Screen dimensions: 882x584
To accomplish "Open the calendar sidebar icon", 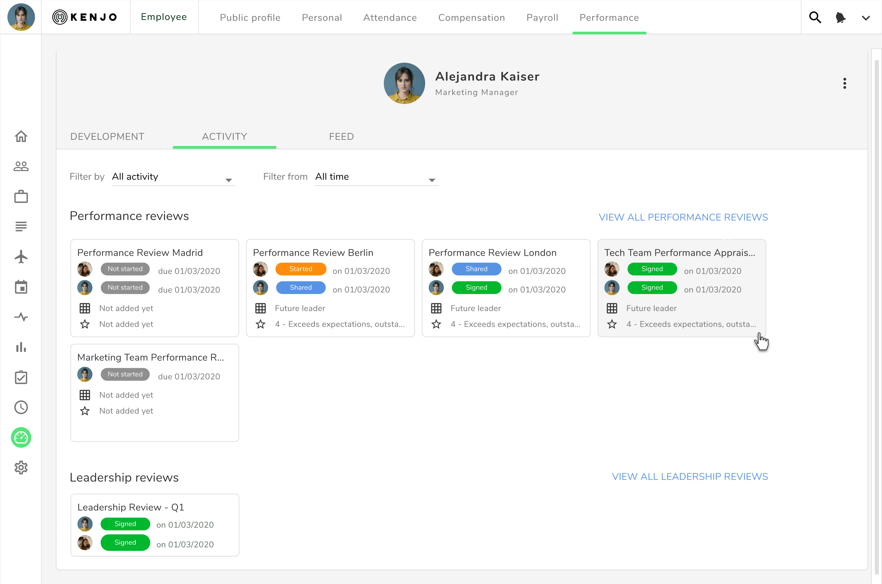I will tap(21, 287).
